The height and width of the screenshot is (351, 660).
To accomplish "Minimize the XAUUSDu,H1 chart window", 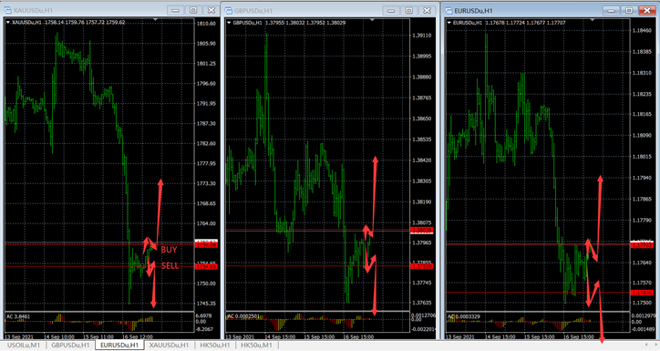I will (x=175, y=10).
